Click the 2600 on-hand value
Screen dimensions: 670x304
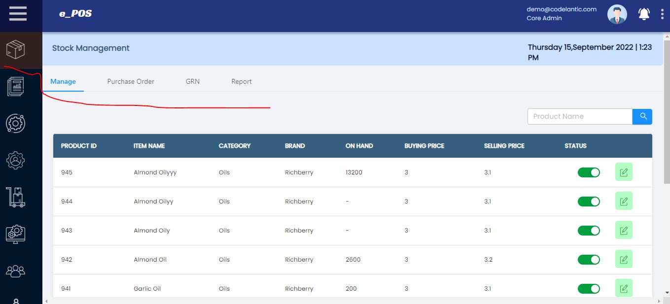tap(353, 260)
